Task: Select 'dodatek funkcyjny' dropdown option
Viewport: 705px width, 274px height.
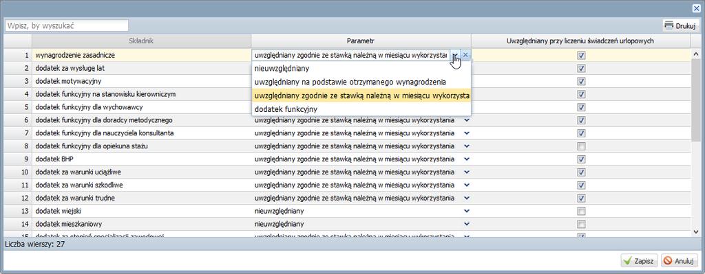Action: (x=361, y=109)
